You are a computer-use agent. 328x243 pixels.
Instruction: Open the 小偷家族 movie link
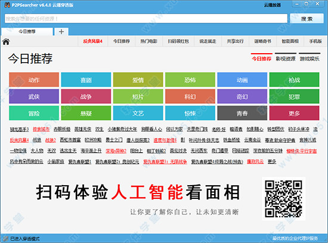click(x=55, y=162)
